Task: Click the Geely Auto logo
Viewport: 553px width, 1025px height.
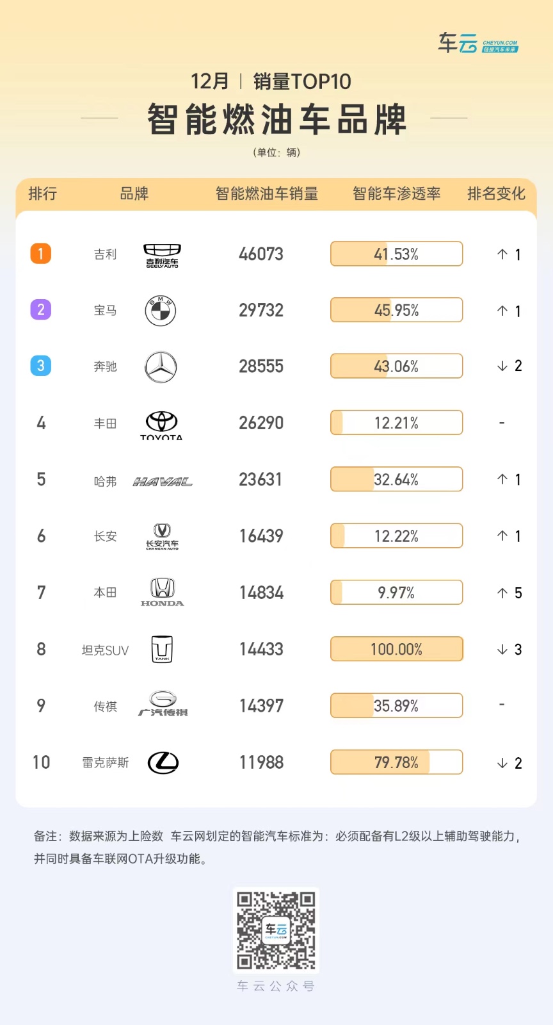Action: [162, 255]
